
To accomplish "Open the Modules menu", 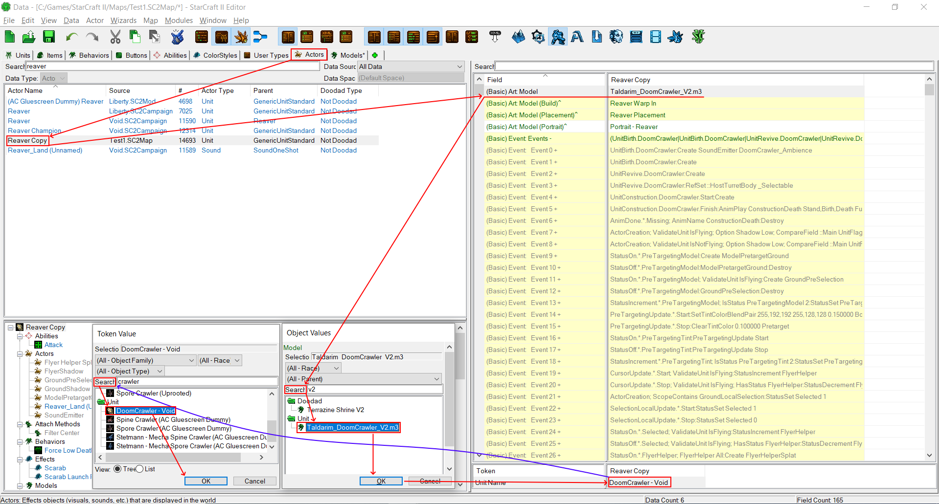I will 179,21.
